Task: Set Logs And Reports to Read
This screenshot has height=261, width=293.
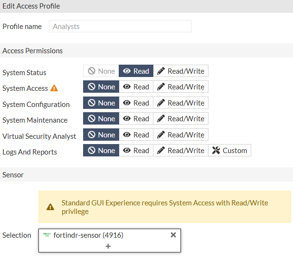Action: coord(136,150)
